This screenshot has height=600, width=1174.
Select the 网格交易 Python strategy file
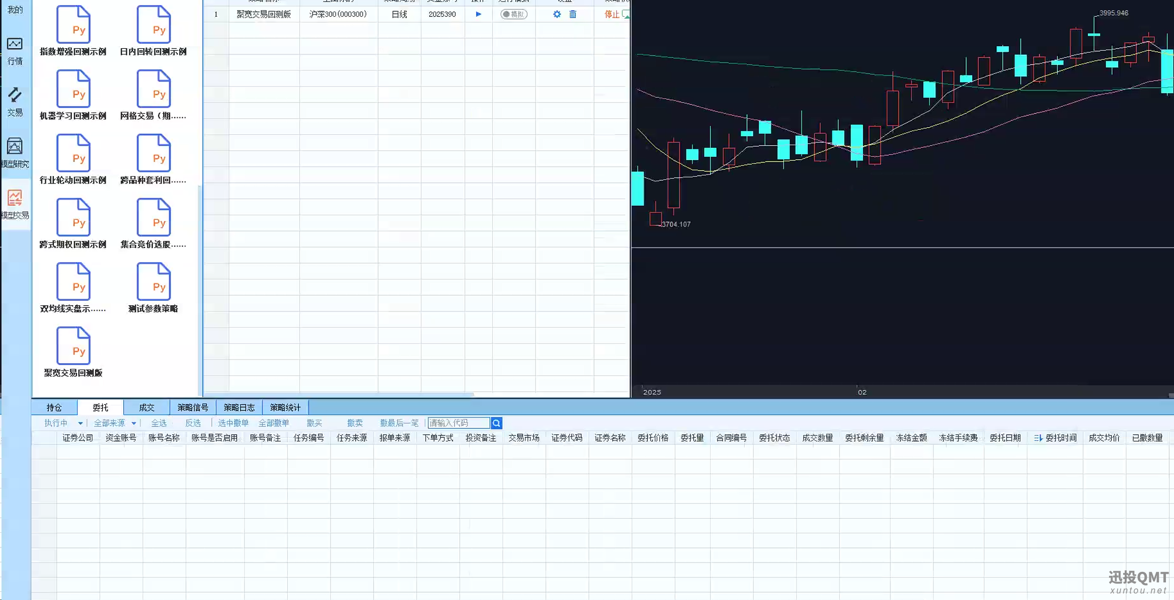[x=153, y=95]
